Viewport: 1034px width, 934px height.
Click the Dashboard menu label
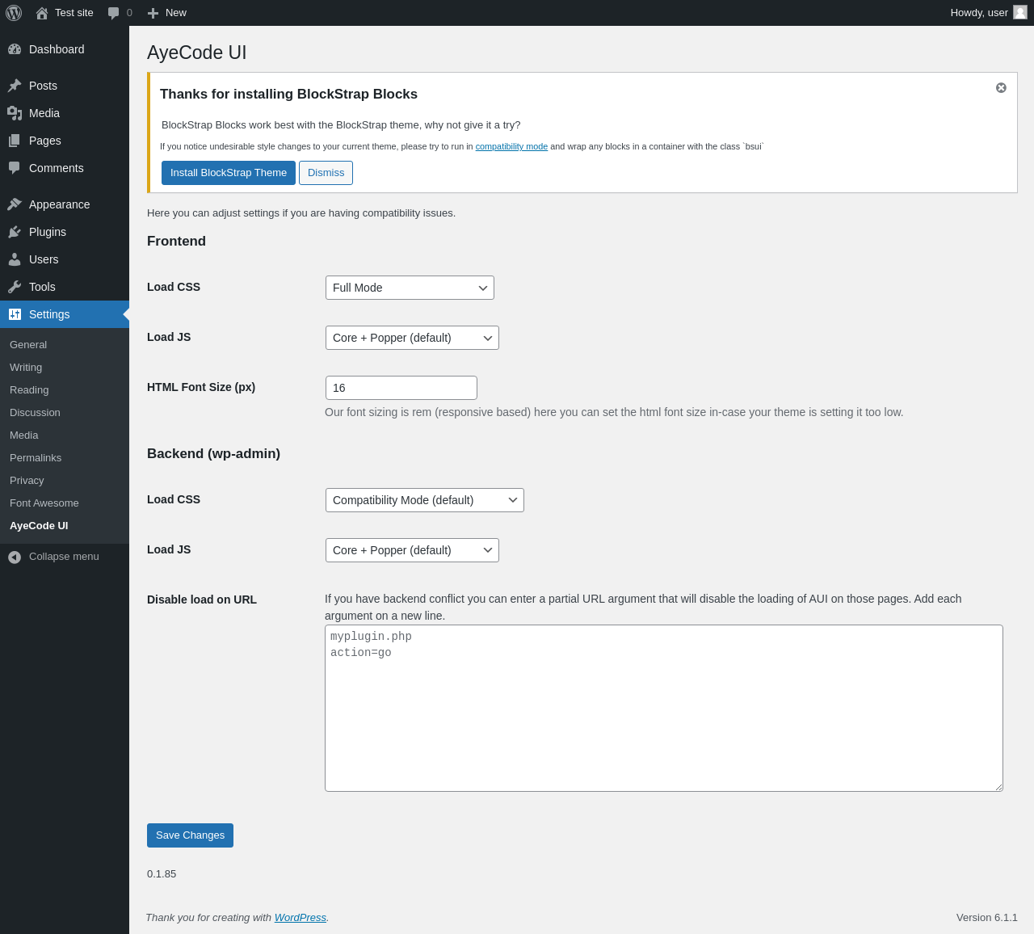pos(57,49)
